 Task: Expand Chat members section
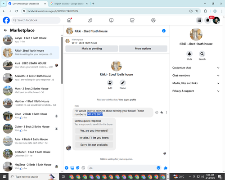(x=196, y=76)
